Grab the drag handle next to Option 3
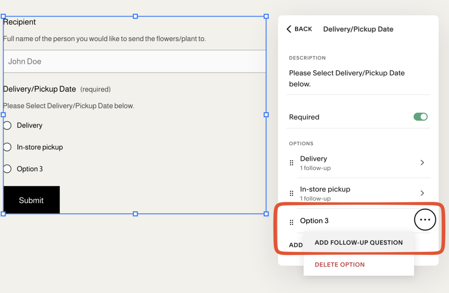 (x=291, y=220)
